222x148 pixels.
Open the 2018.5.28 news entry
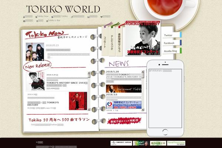pos(124,77)
